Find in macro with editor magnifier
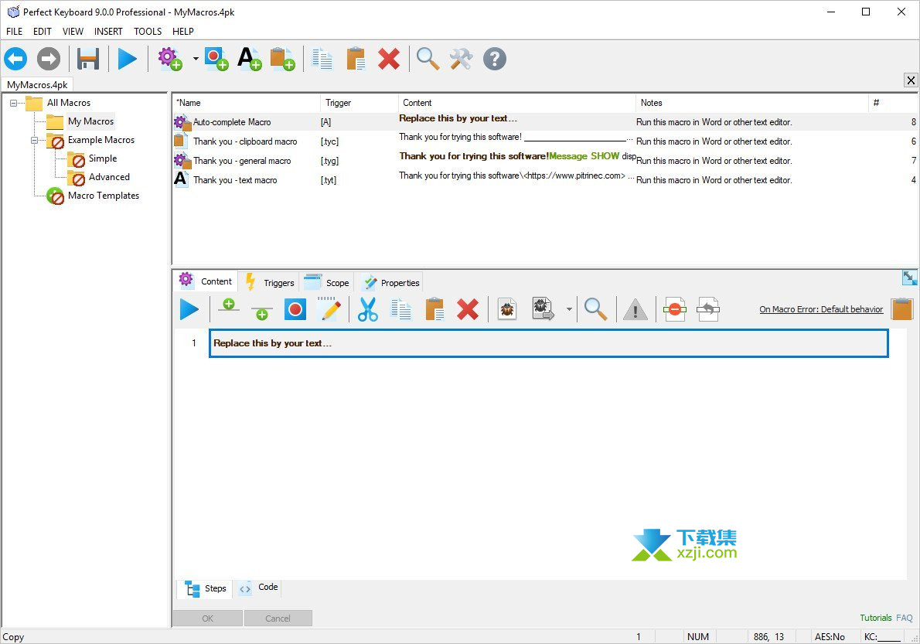The height and width of the screenshot is (644, 920). tap(595, 309)
